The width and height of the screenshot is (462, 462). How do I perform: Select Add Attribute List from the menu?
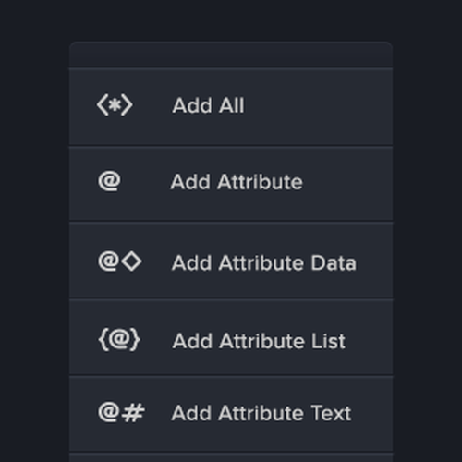tap(231, 337)
